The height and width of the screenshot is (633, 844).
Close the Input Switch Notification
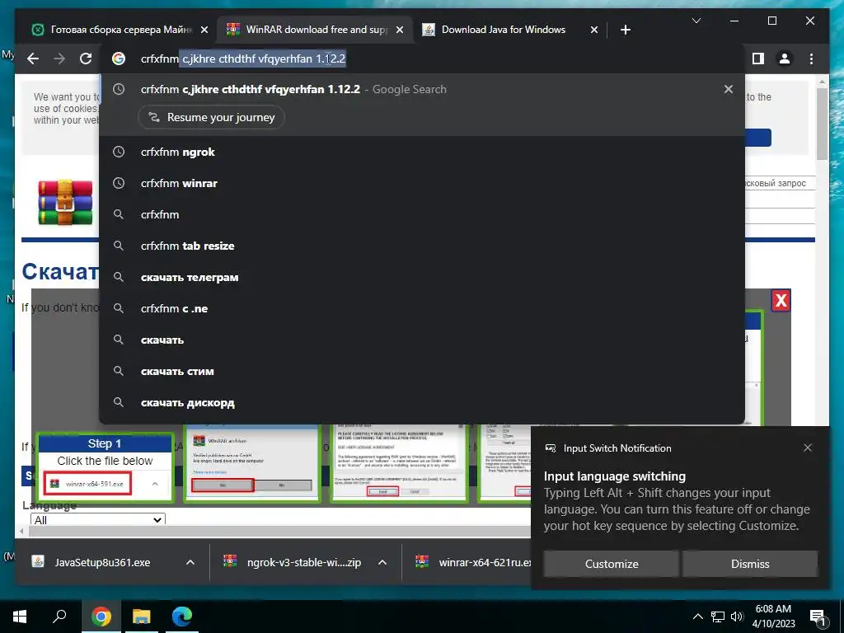click(x=808, y=448)
